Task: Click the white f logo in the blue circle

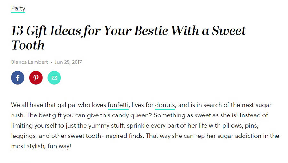Action: tap(18, 78)
